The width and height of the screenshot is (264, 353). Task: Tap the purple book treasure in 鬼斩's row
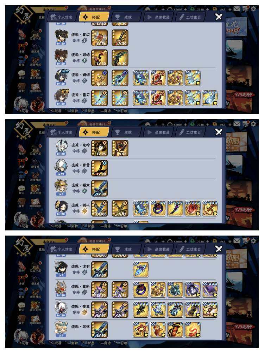pos(210,289)
